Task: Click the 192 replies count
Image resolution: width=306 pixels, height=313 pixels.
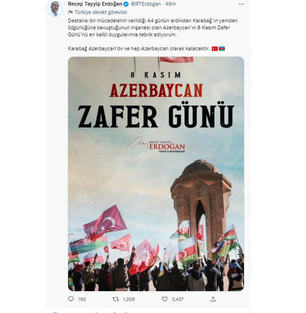Action: [x=82, y=299]
